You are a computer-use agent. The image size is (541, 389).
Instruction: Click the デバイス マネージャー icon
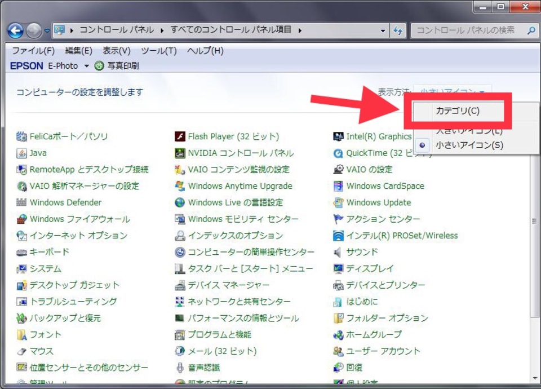[180, 285]
